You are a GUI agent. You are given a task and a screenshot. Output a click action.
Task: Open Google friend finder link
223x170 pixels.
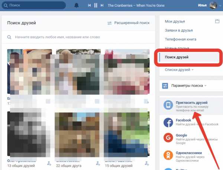click(181, 135)
